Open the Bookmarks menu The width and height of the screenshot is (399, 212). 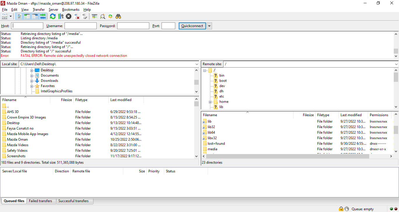[71, 10]
